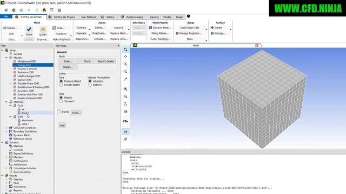Click the mesh Check checkmark icon in ribbon

coord(29,29)
